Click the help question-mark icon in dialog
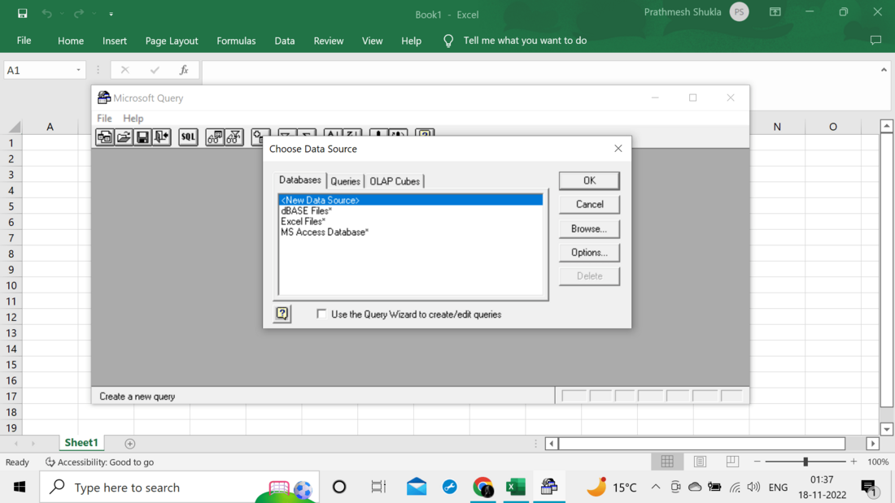This screenshot has height=503, width=895. (282, 314)
